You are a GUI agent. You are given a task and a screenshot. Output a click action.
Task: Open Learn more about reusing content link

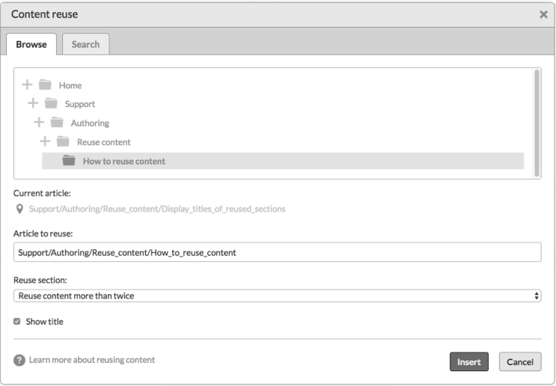point(92,360)
